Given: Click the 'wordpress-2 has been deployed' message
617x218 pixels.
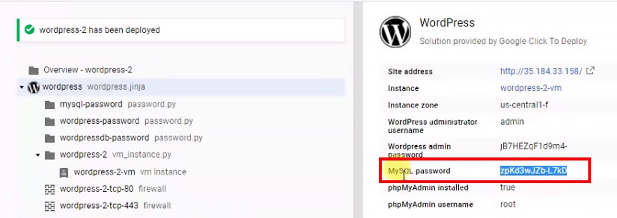Looking at the screenshot, I should pyautogui.click(x=99, y=30).
